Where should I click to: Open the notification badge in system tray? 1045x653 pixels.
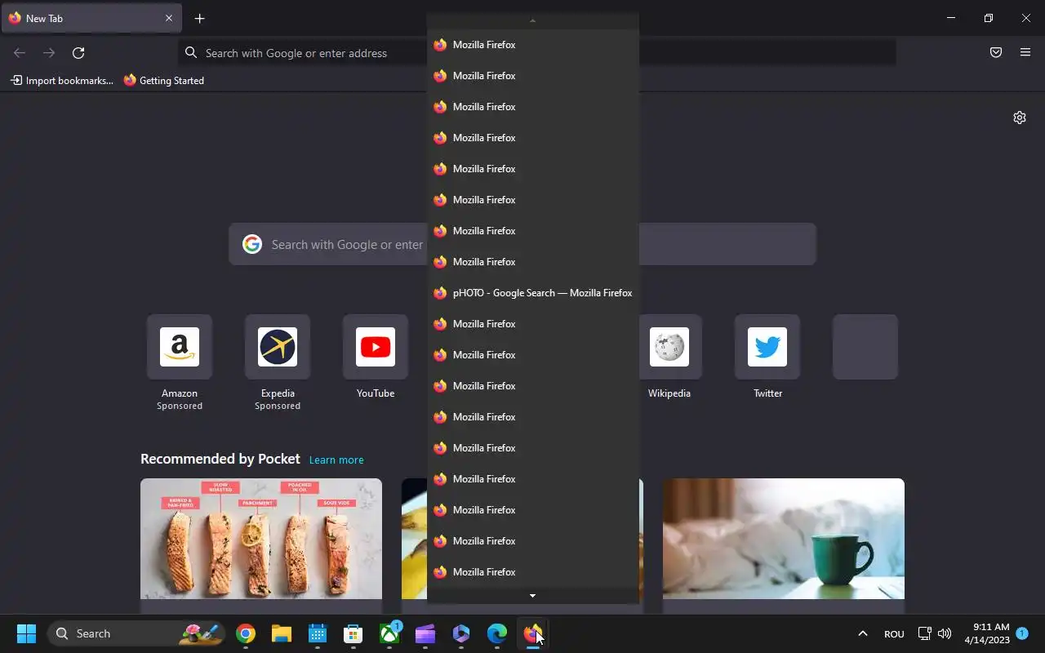coord(1022,633)
